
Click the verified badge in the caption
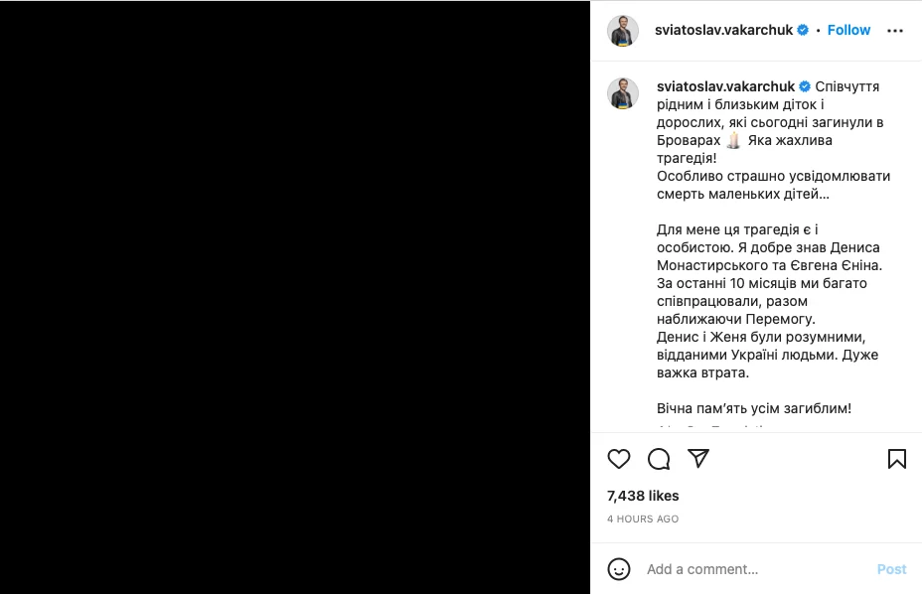tap(805, 86)
